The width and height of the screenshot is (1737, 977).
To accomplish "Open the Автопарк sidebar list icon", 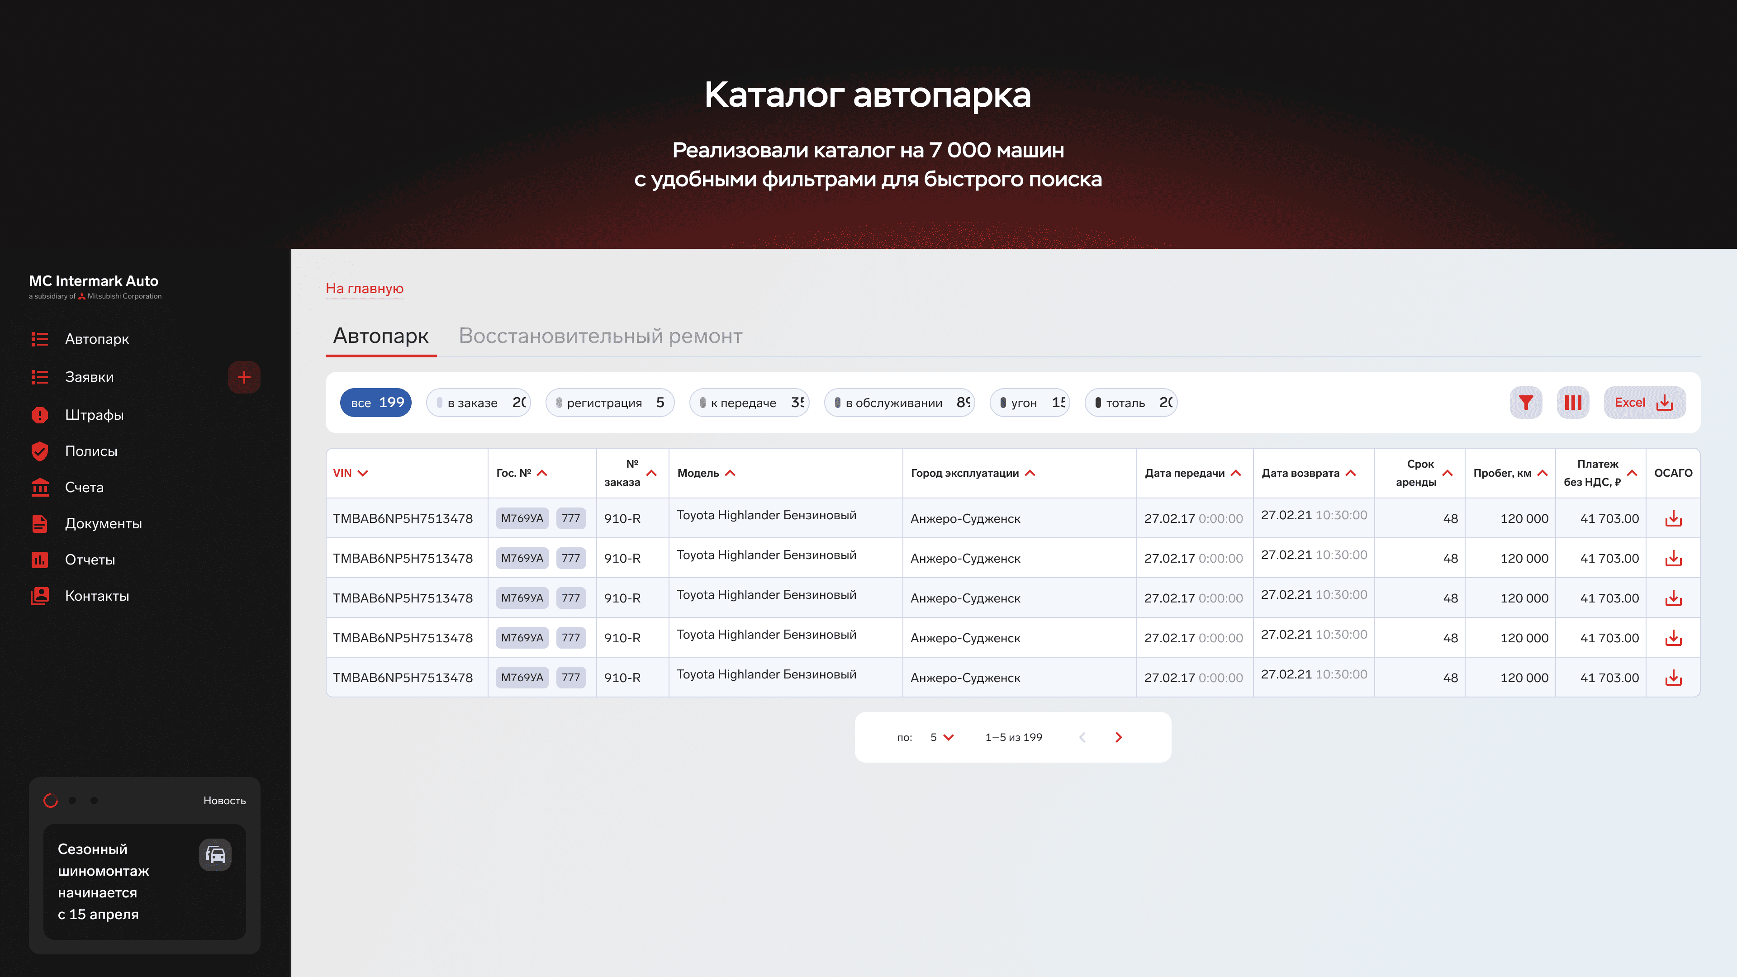I will tap(40, 339).
